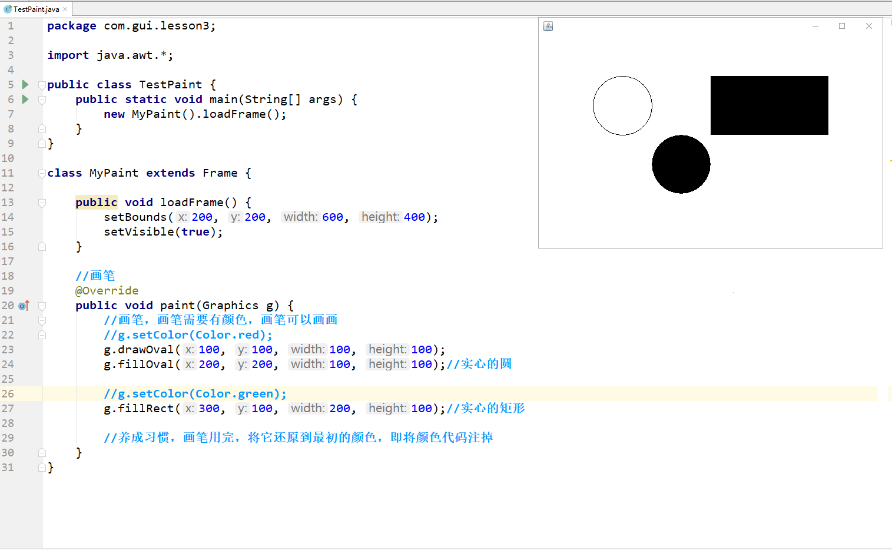Click 'setVisible(true);' on line 15

[163, 232]
